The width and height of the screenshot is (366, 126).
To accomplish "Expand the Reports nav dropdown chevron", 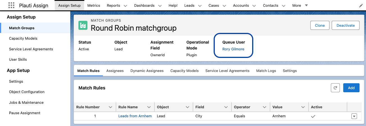I will (125, 6).
